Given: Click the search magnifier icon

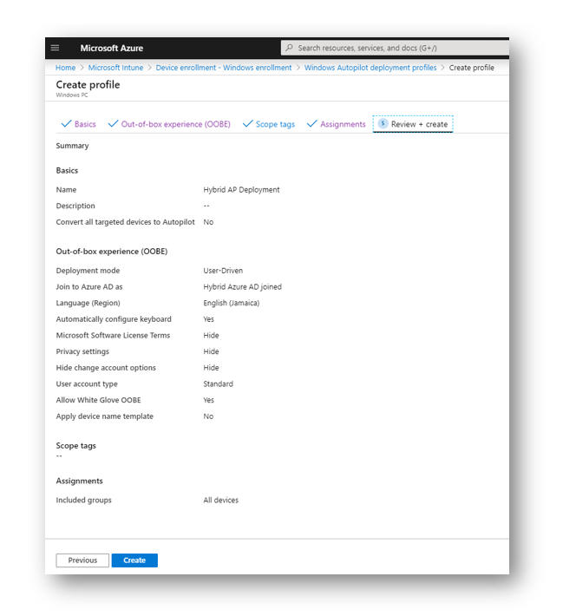Looking at the screenshot, I should tap(289, 48).
